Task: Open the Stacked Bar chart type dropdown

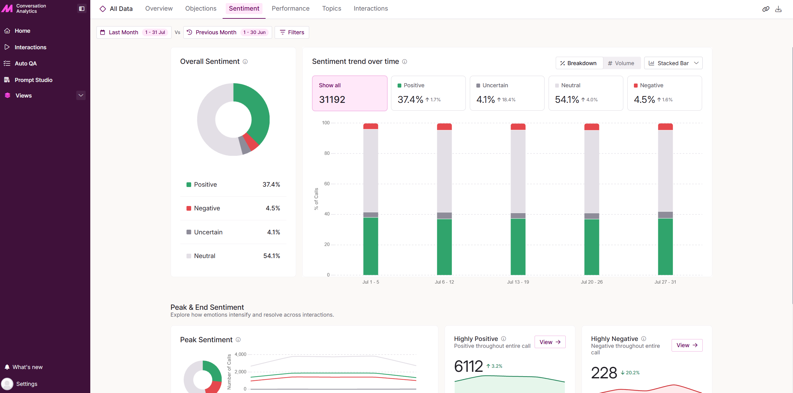Action: pos(673,63)
